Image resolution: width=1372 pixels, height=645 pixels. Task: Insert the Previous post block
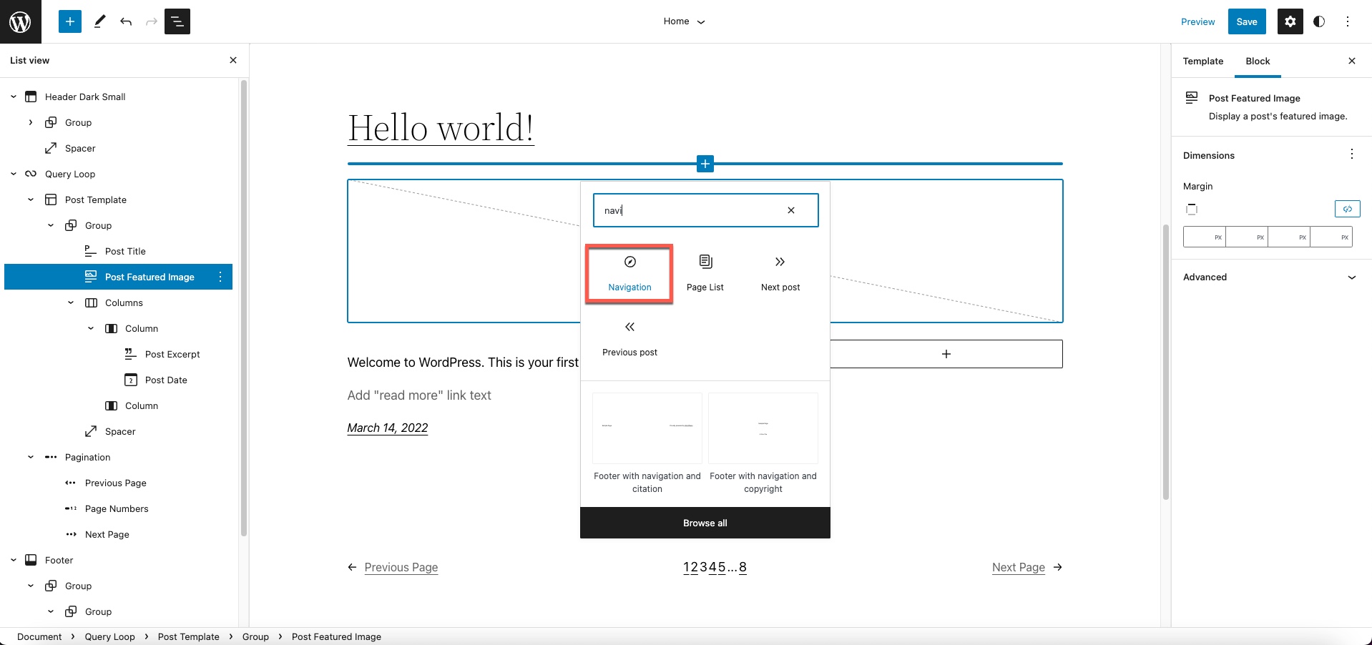[629, 339]
